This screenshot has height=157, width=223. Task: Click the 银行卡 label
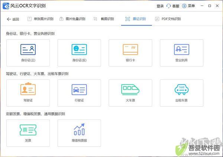click(130, 60)
